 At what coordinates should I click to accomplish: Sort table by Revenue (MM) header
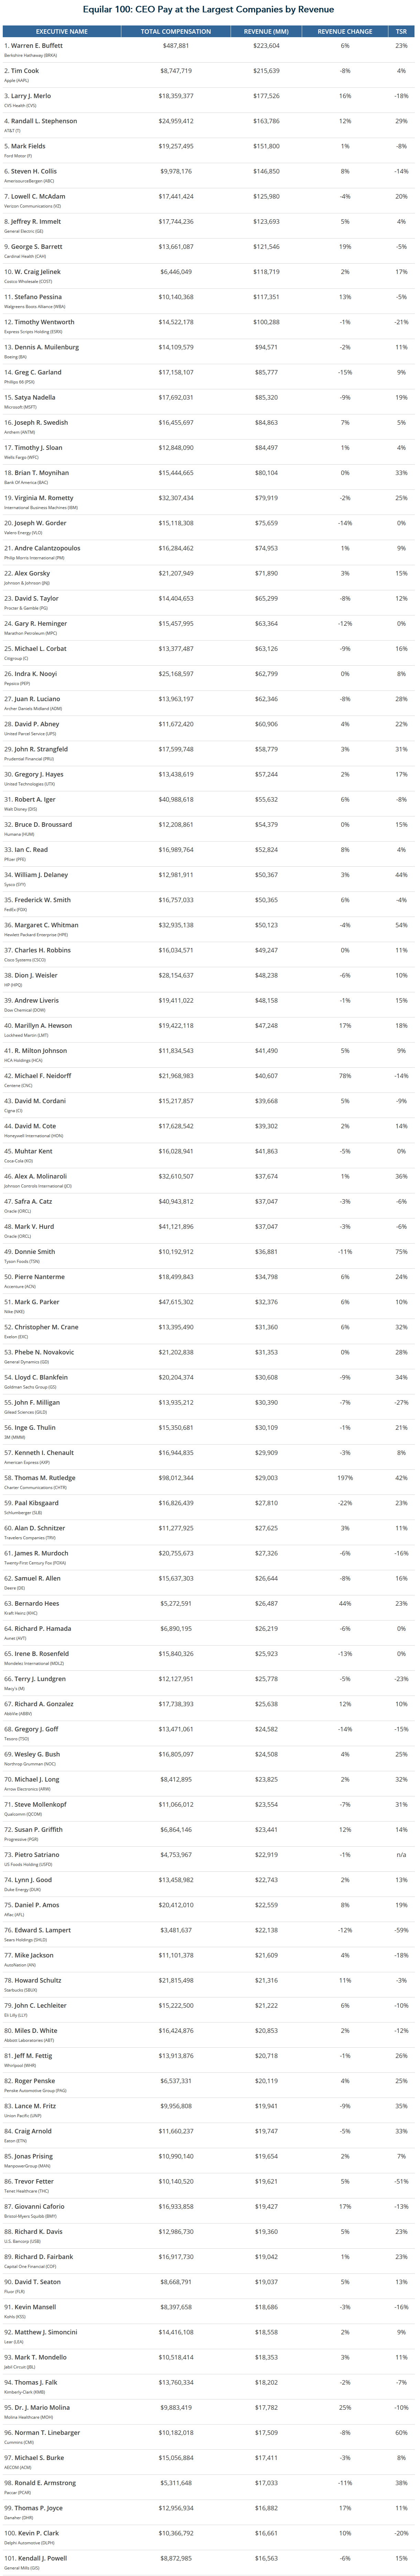click(266, 31)
